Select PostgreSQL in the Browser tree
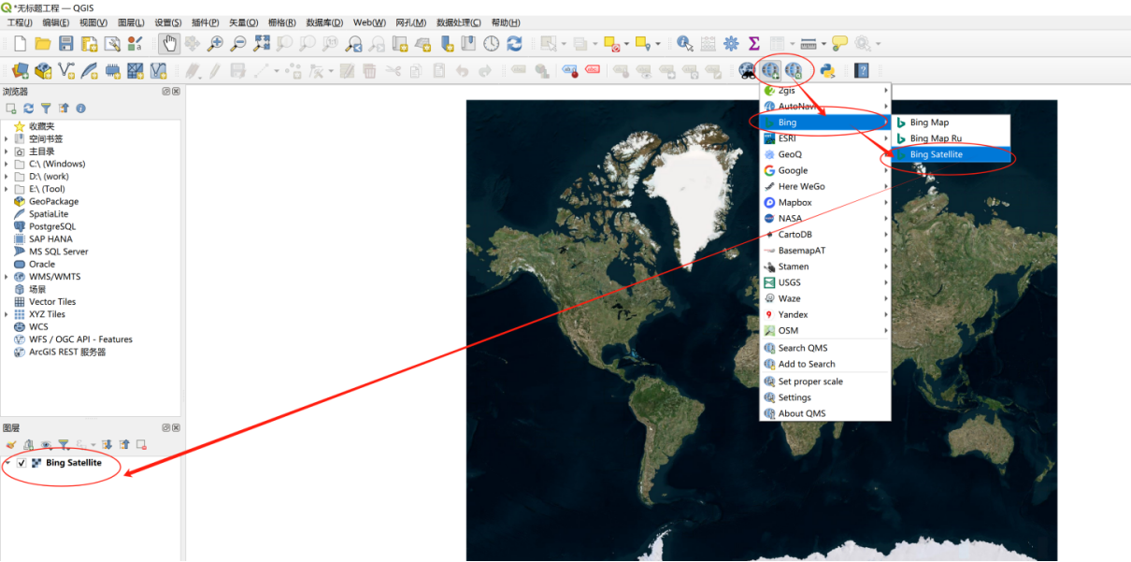 click(x=52, y=226)
